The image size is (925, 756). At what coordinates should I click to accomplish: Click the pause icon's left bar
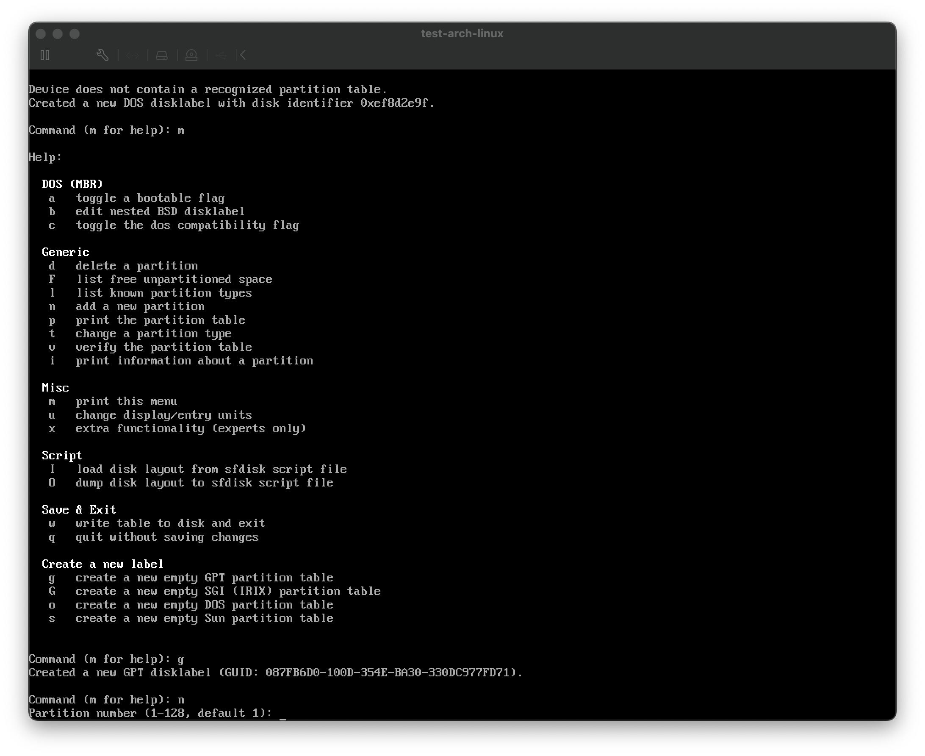pyautogui.click(x=44, y=55)
